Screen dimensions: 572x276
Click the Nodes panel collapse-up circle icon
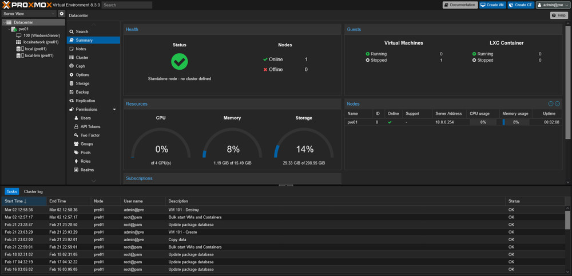click(551, 104)
